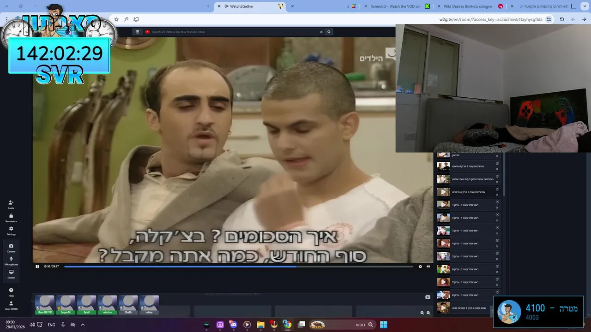Click the w2g.tv address bar URL
Screen dimensions: 591x332
click(x=491, y=19)
